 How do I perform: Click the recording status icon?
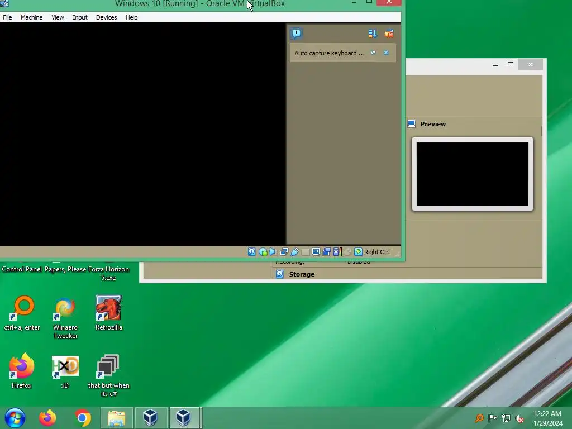(x=326, y=252)
